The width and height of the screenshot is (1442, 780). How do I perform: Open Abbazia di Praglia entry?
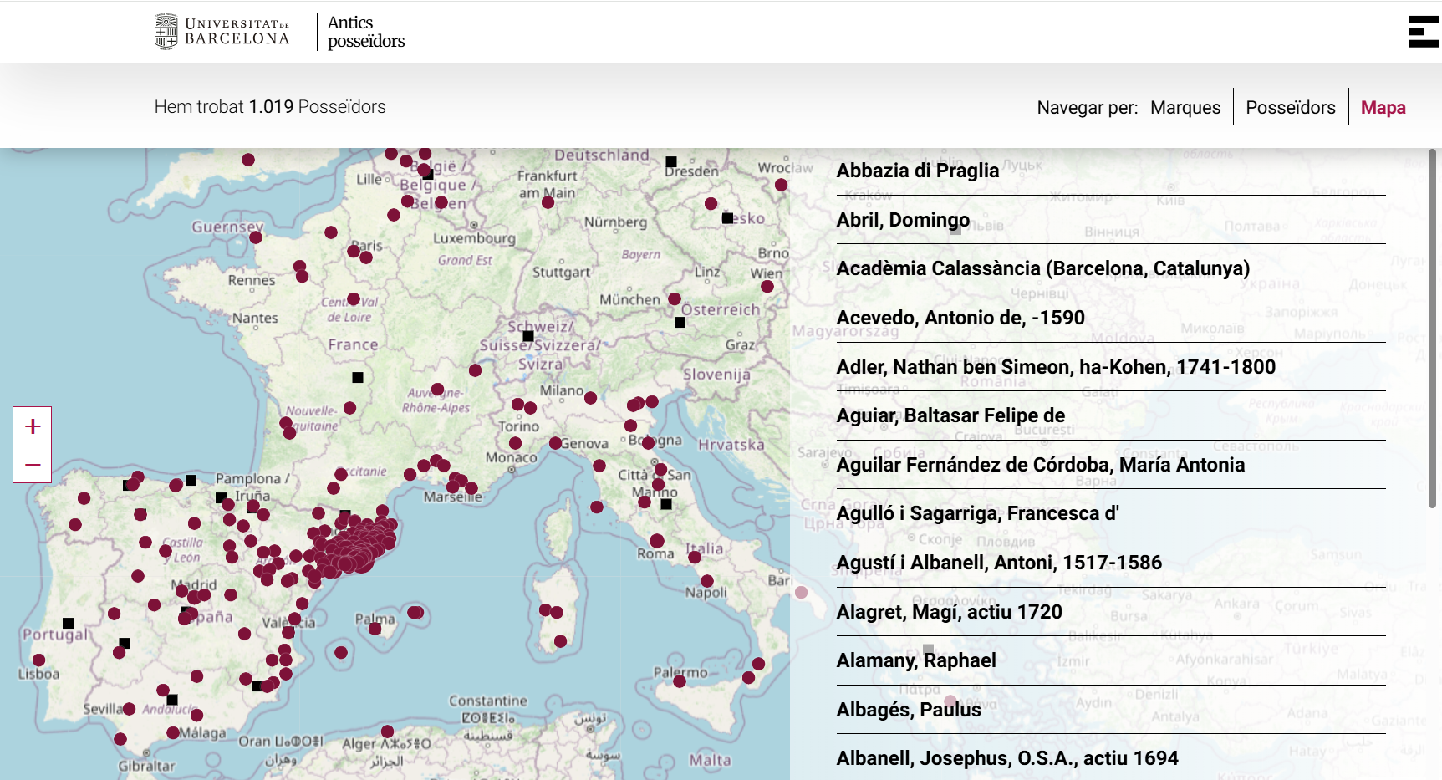(x=917, y=171)
